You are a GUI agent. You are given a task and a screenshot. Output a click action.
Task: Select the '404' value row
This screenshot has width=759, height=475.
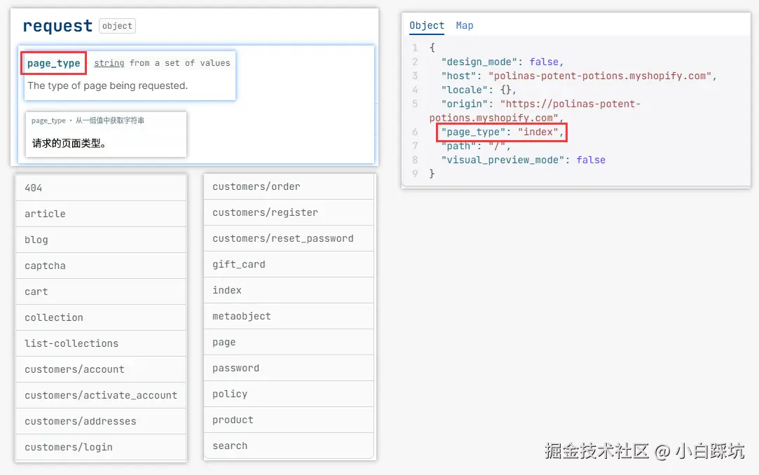pyautogui.click(x=101, y=188)
